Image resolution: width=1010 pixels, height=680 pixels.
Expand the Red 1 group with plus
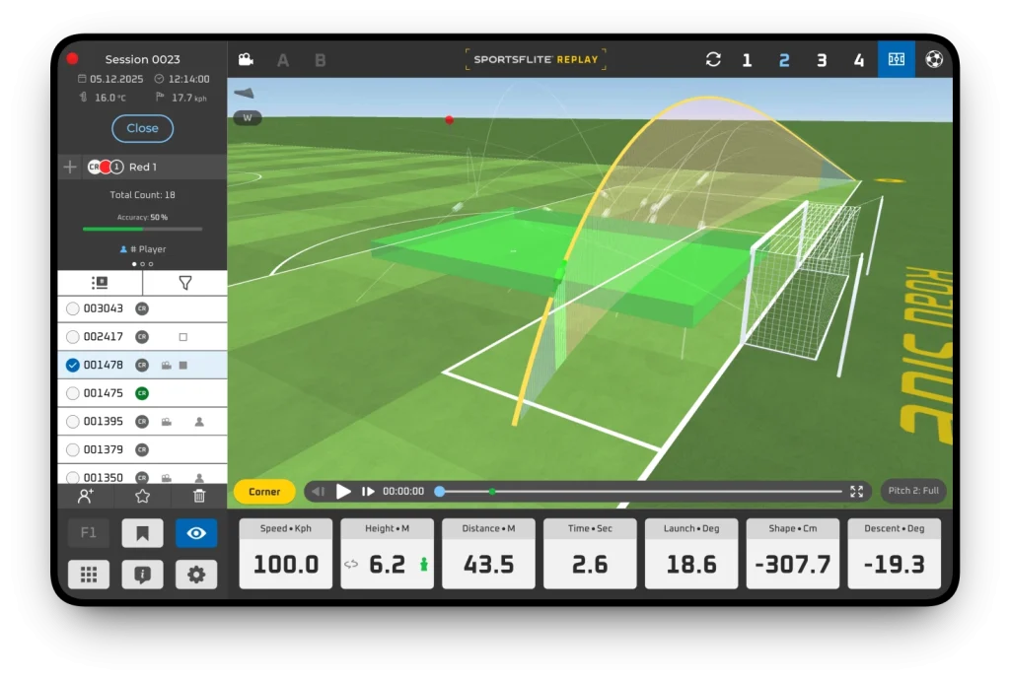(70, 167)
